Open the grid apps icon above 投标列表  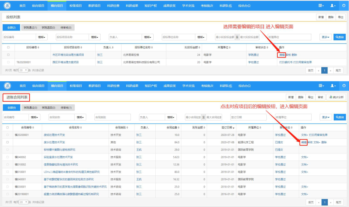[321, 6]
